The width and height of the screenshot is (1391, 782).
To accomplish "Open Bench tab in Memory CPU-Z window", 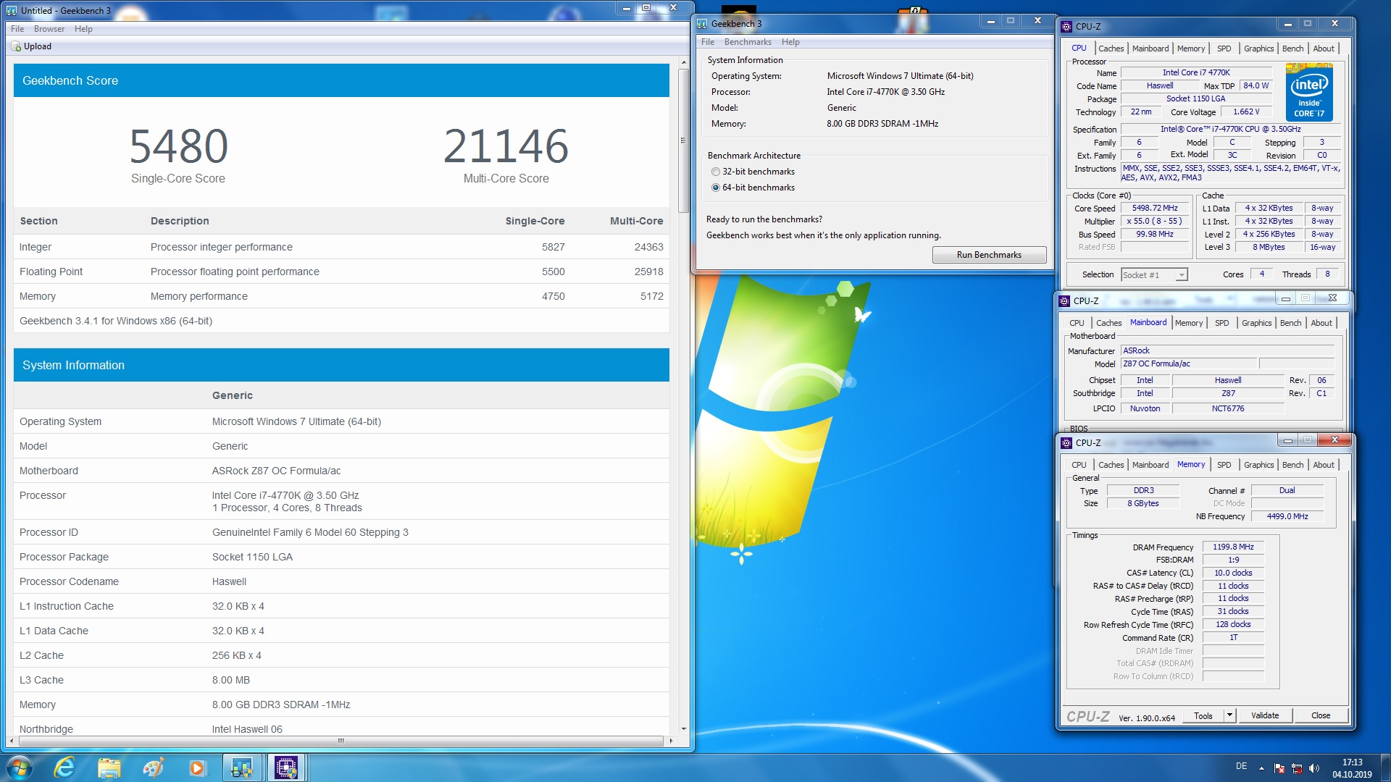I will pyautogui.click(x=1292, y=465).
